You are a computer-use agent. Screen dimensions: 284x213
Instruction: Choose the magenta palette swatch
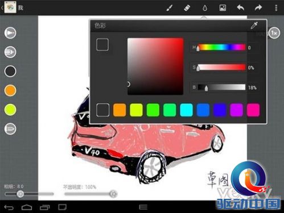click(x=253, y=110)
